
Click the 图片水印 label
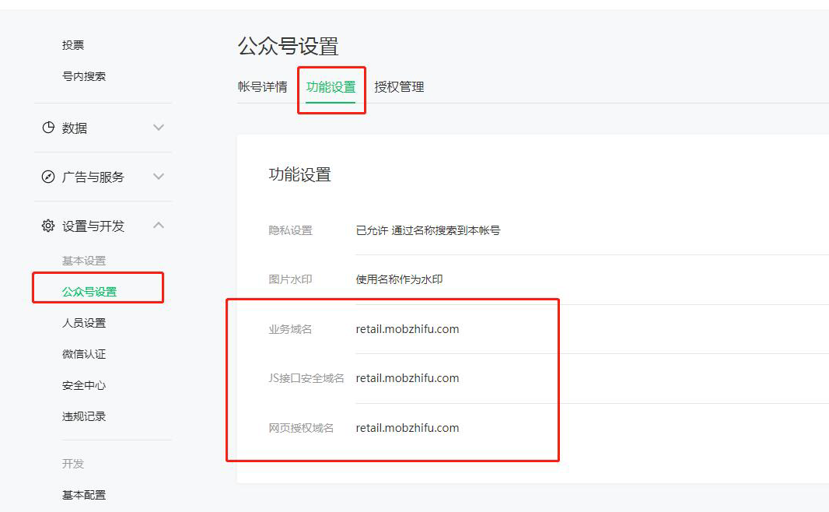click(x=291, y=279)
